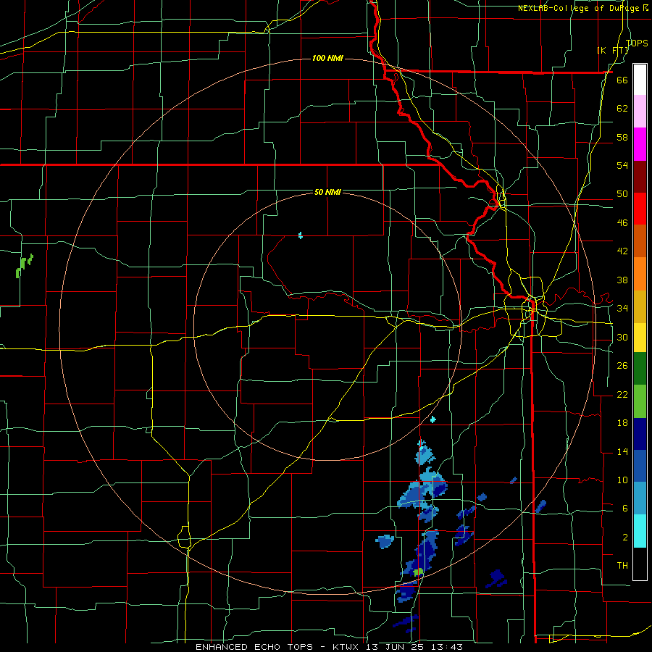Click the "58" legend value
652x652 pixels.
622,137
